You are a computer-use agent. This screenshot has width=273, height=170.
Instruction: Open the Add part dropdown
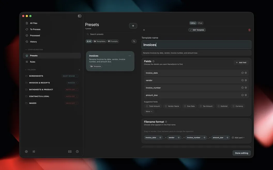238,138
